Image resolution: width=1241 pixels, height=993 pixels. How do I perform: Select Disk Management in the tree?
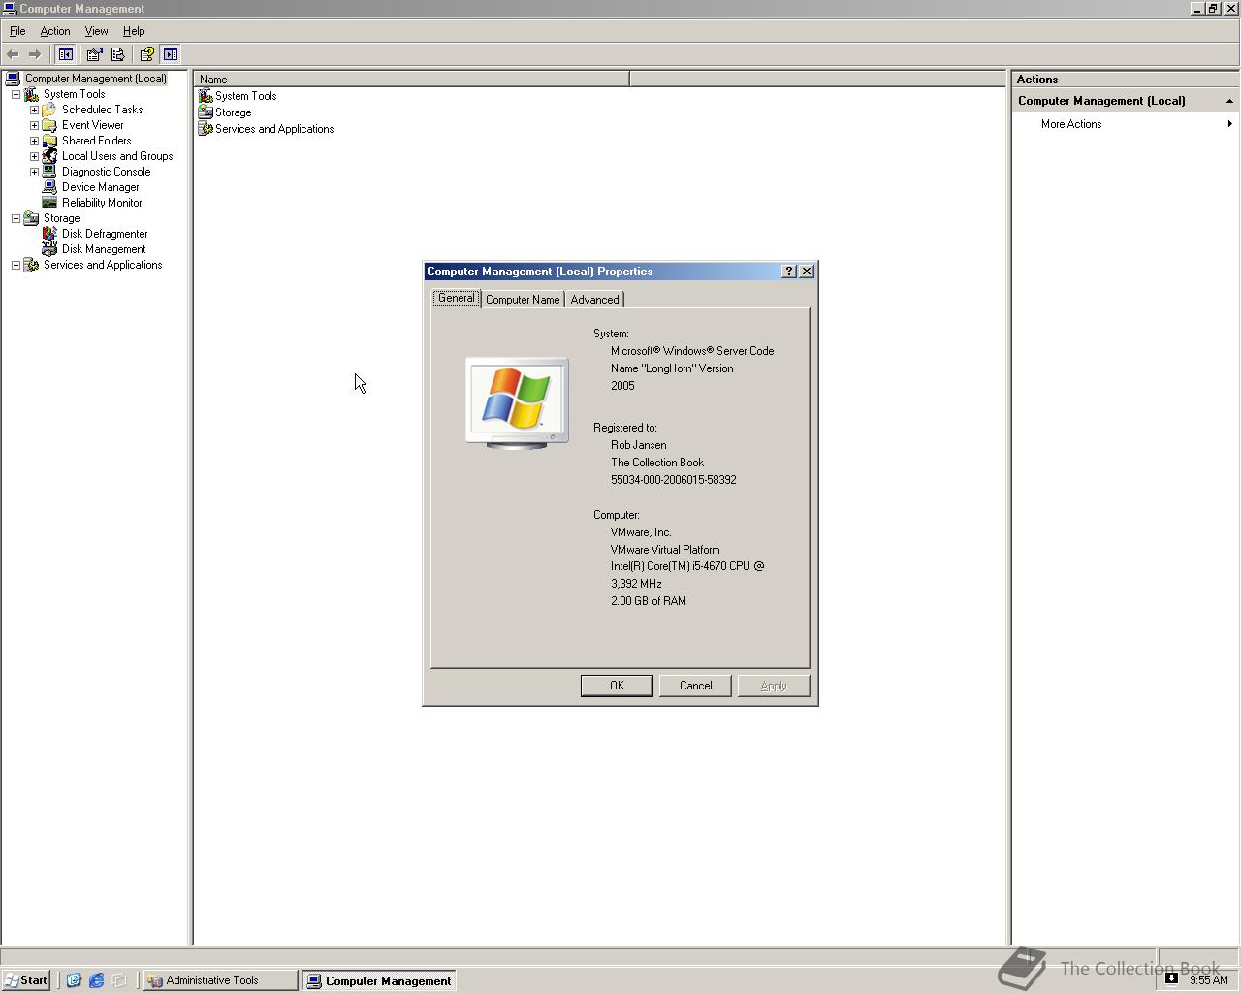104,249
